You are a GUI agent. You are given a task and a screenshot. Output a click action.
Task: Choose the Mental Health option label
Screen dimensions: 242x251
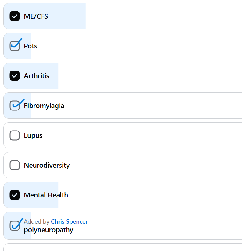[x=46, y=195]
